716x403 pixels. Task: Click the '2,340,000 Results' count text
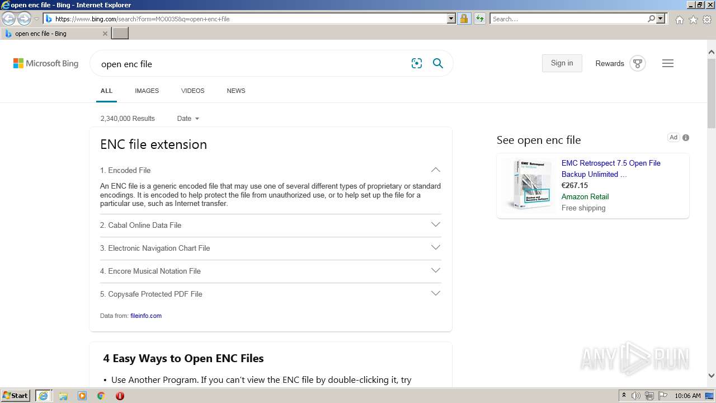pyautogui.click(x=128, y=119)
